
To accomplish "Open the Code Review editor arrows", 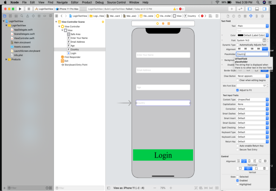I will click(x=240, y=9).
